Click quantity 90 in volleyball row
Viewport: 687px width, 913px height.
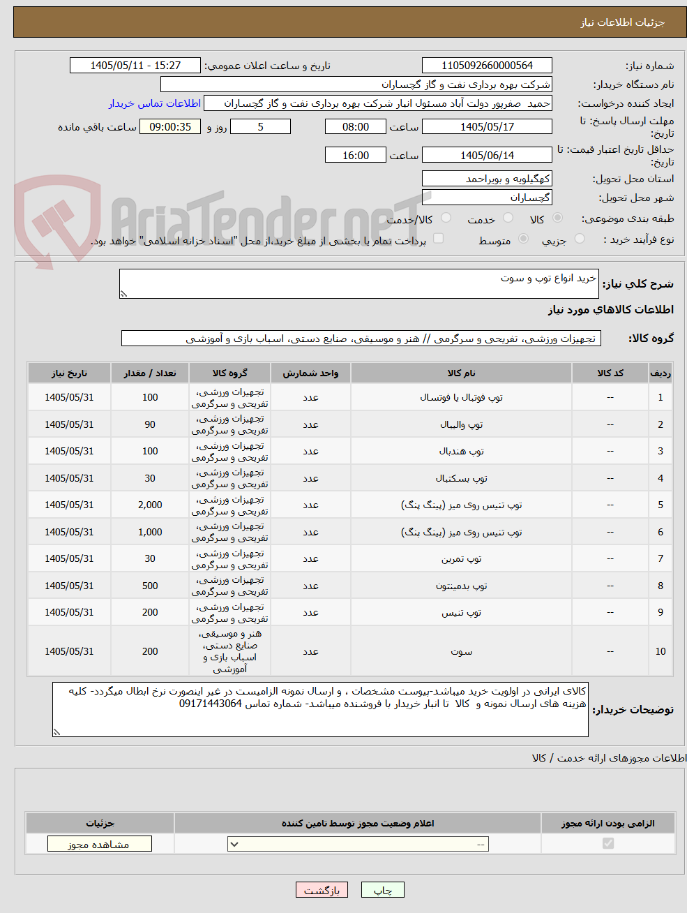[150, 424]
